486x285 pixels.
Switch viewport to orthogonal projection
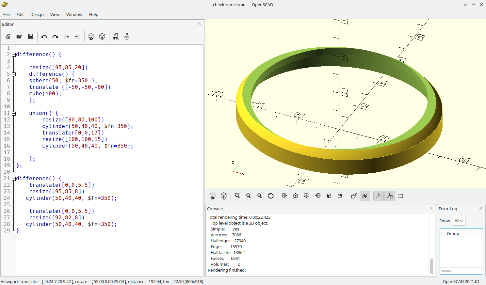coord(365,196)
